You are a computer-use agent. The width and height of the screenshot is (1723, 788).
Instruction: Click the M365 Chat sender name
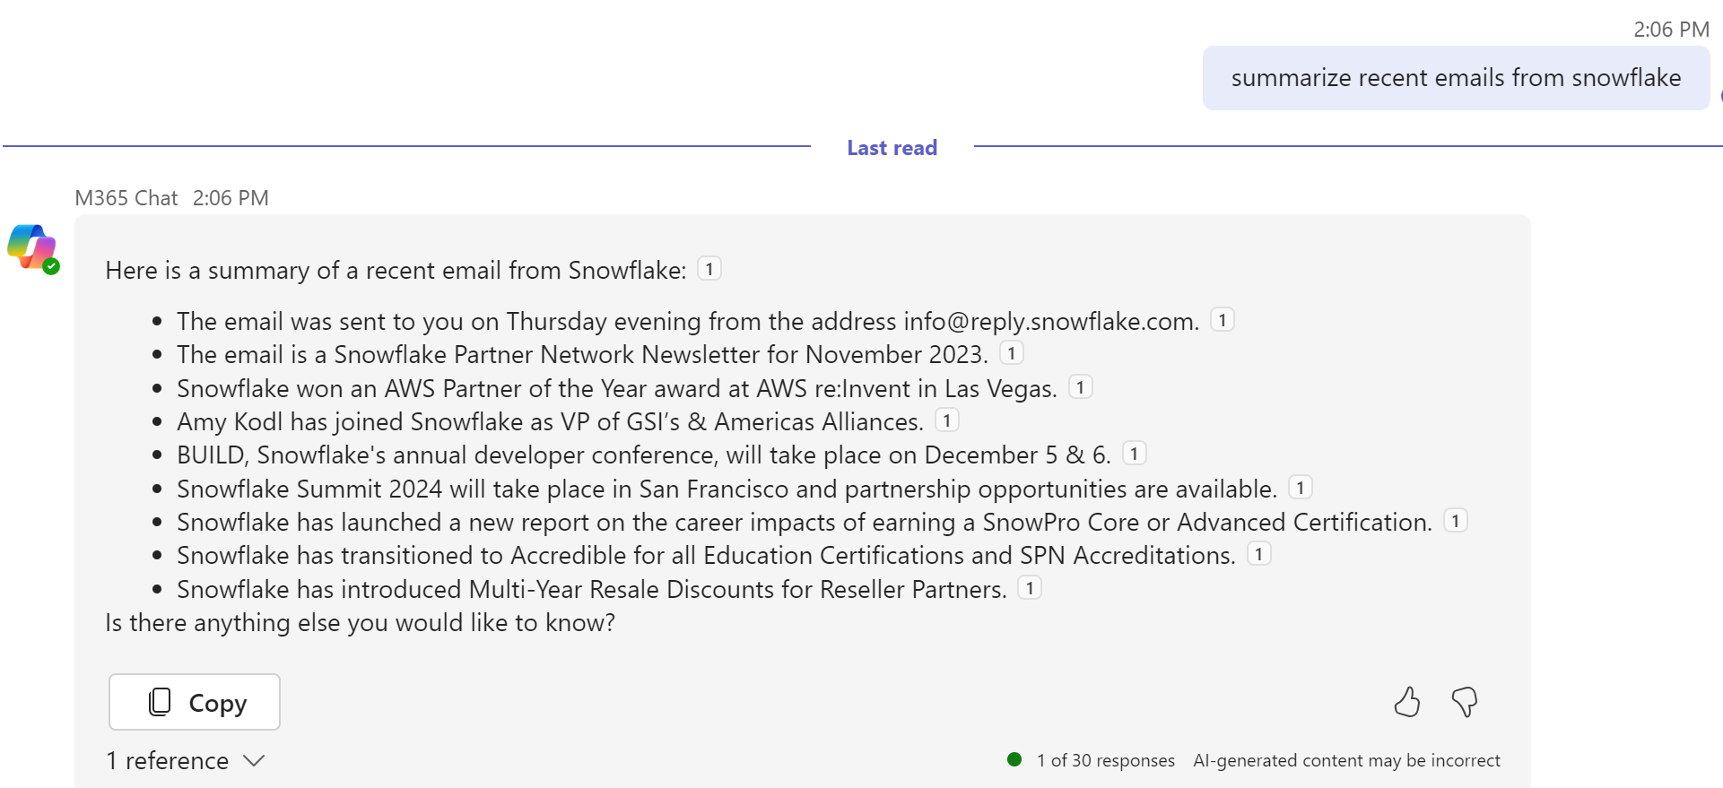126,198
